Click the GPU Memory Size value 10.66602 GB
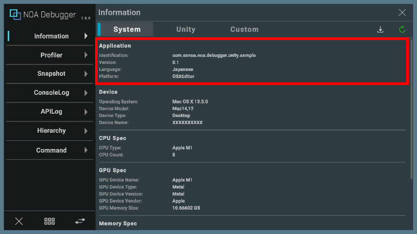This screenshot has width=417, height=234. (x=186, y=208)
